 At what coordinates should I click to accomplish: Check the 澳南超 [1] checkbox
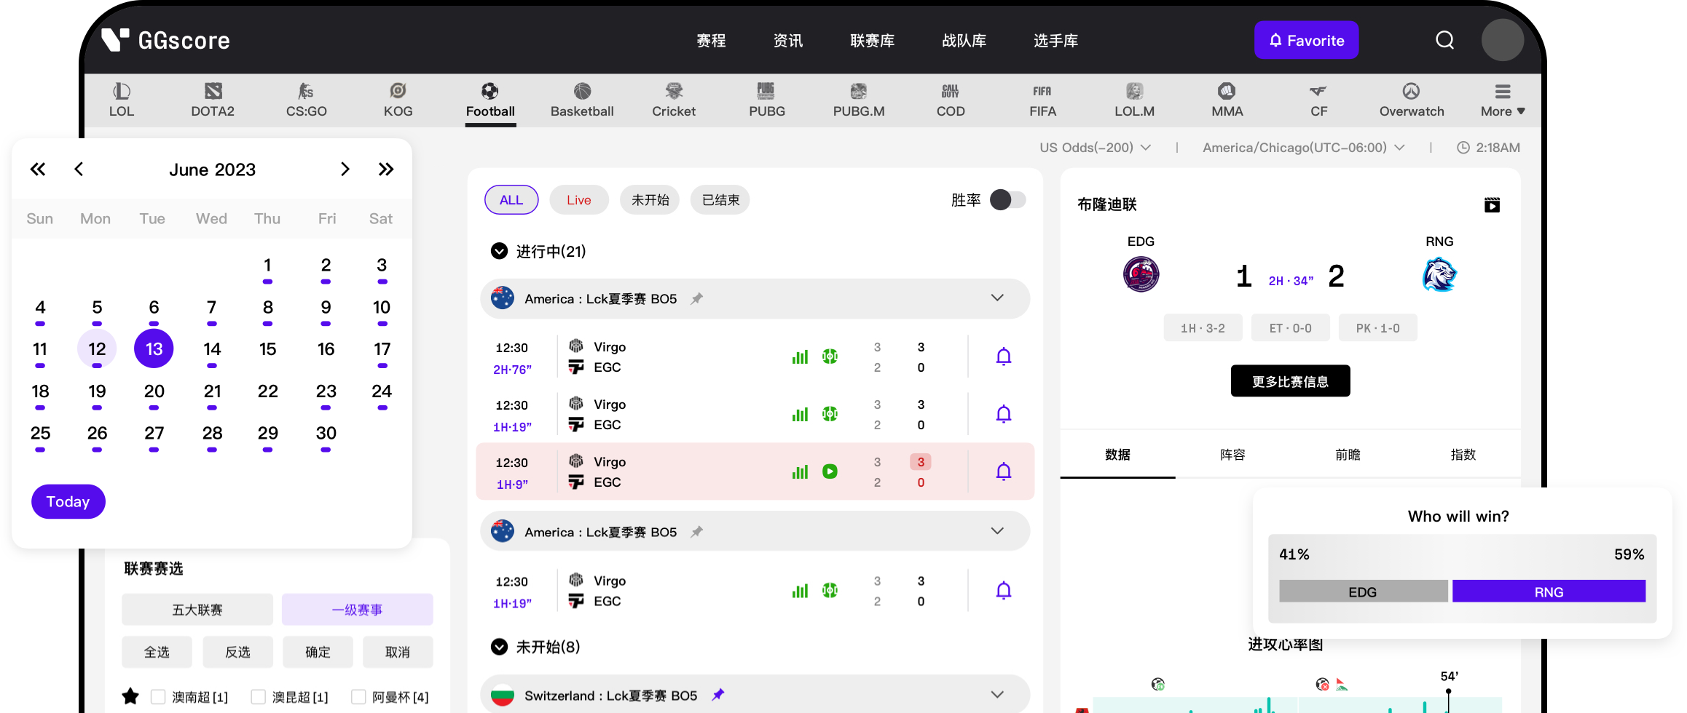[157, 697]
